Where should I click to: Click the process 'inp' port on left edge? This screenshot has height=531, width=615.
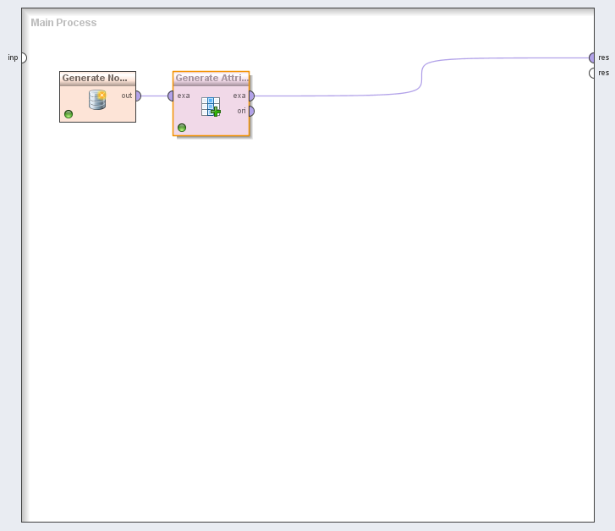point(23,57)
